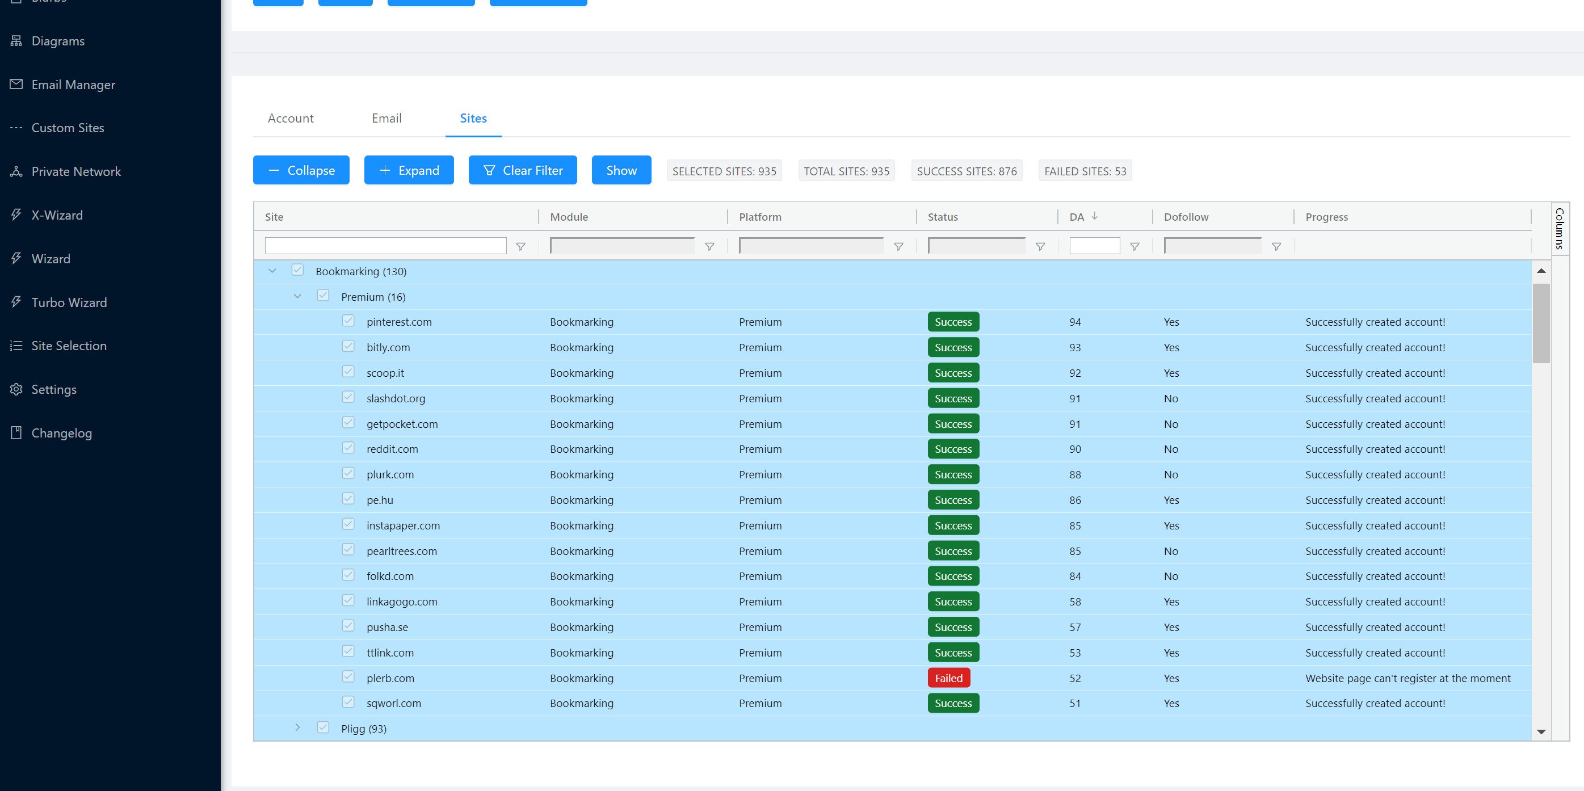Click the Custom Sites ellipsis icon
This screenshot has width=1584, height=791.
coord(16,128)
